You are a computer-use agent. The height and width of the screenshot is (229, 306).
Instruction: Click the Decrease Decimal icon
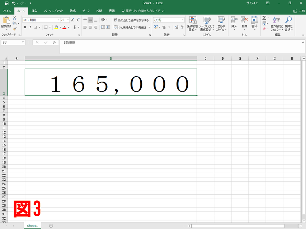182,27
